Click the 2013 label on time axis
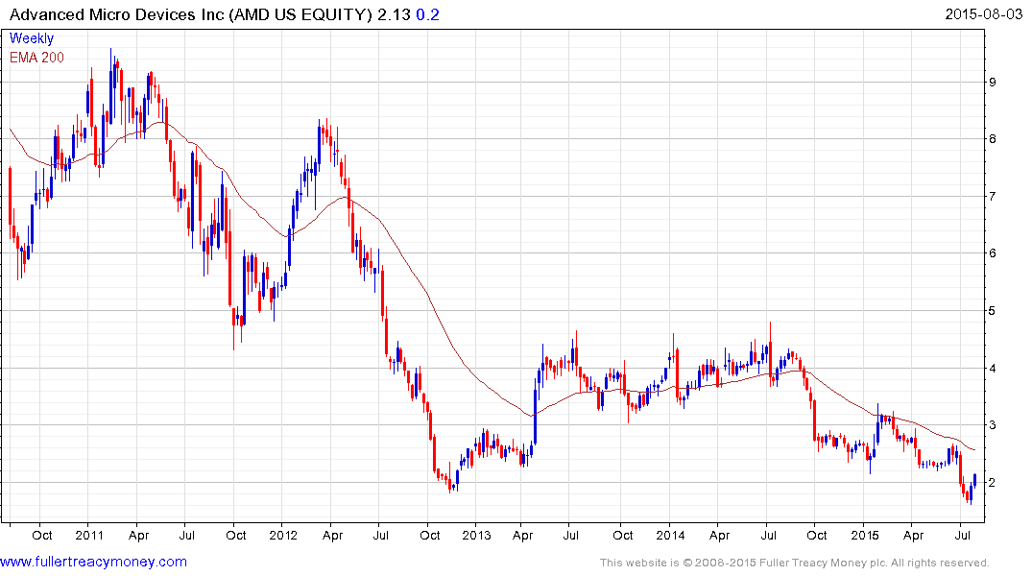 (476, 535)
